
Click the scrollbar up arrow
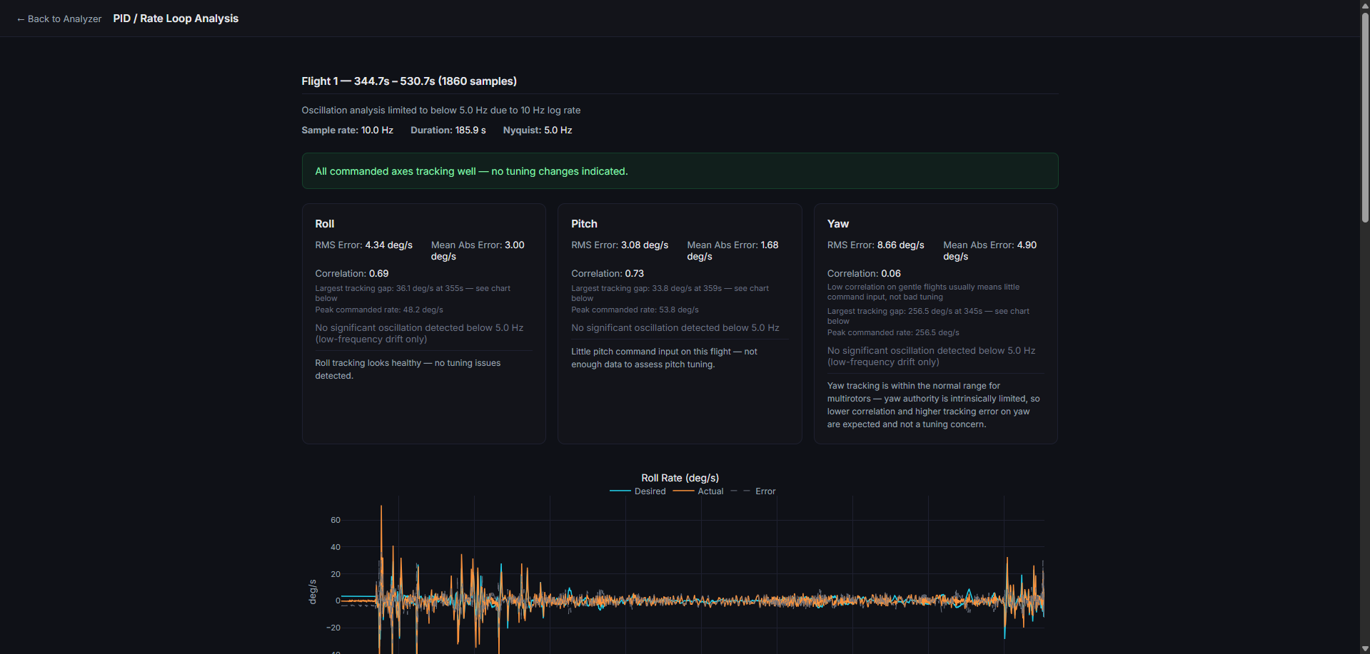[1365, 5]
